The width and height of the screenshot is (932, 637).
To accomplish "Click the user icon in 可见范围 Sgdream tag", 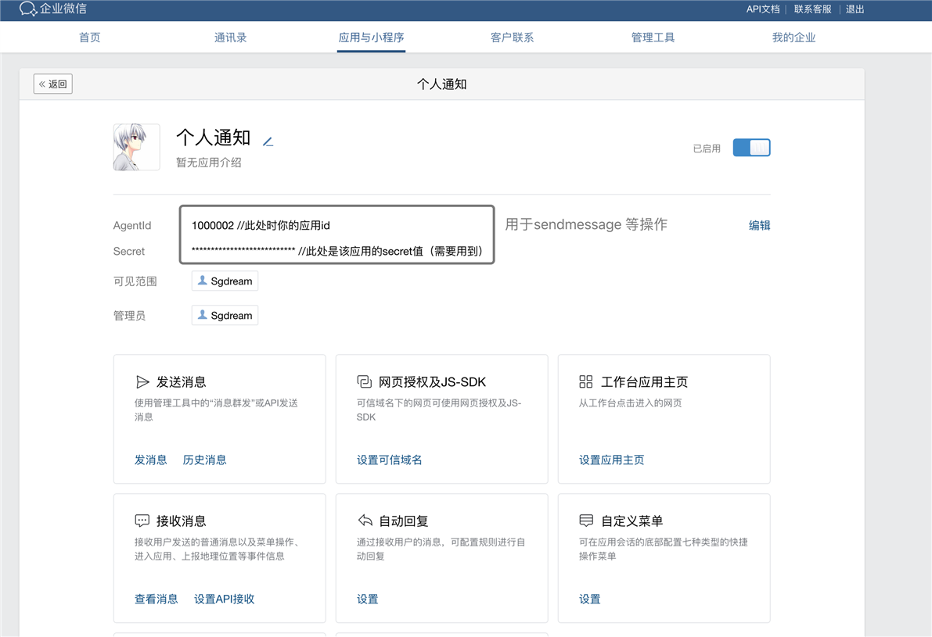I will tap(203, 281).
